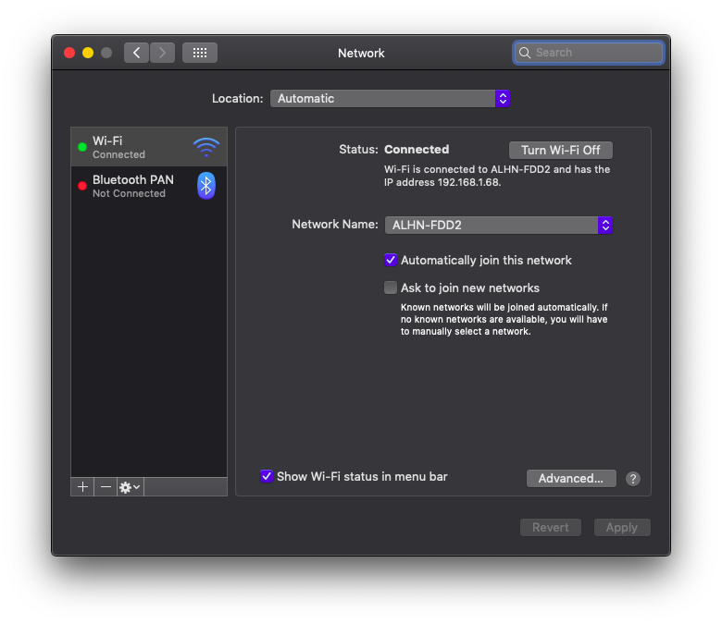722x624 pixels.
Task: Click Turn Wi-Fi Off button
Action: point(560,150)
